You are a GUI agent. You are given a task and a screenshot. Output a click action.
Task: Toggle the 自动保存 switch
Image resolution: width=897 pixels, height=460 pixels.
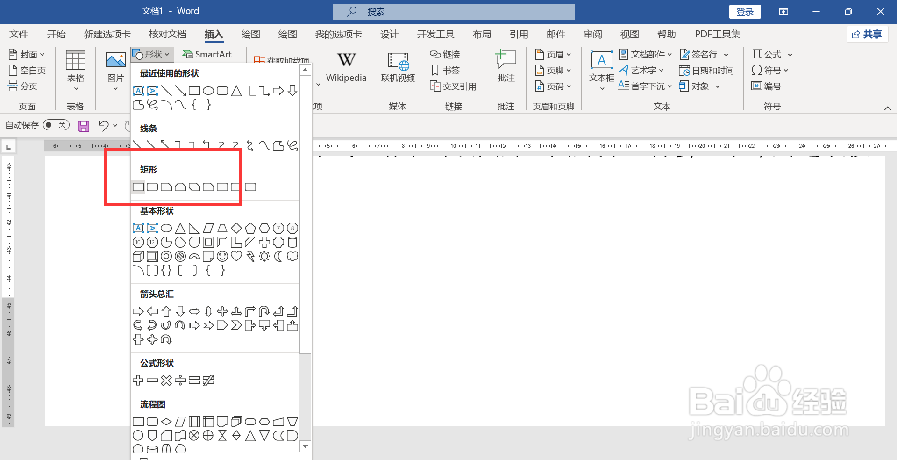pos(56,125)
